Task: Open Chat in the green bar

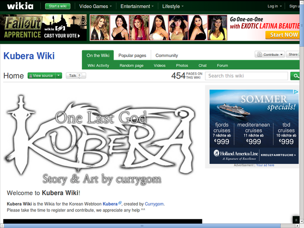Action: tap(202, 66)
